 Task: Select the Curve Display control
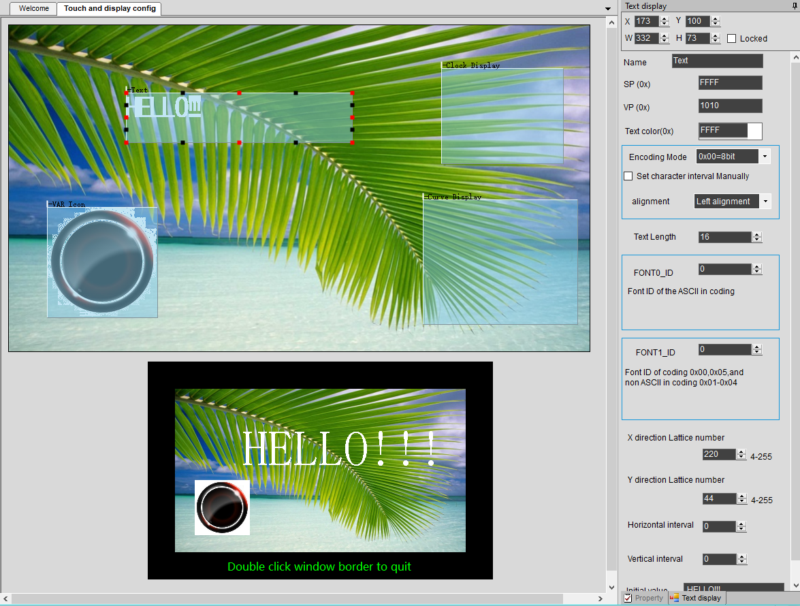500,262
